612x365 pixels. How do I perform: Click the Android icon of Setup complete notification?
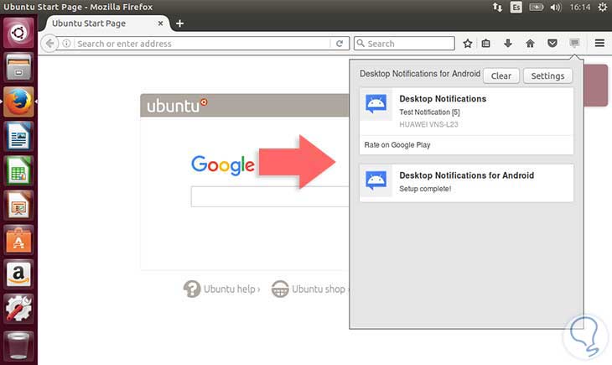click(x=376, y=181)
